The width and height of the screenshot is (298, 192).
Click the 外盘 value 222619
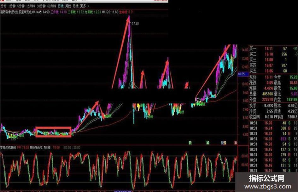pos(267,99)
